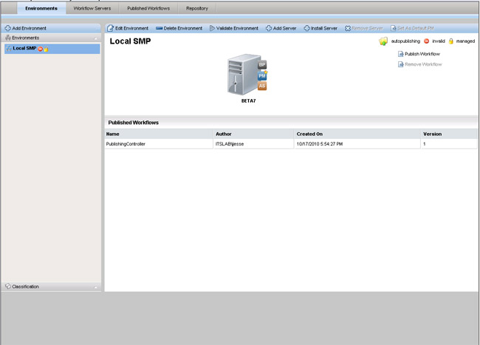Click the Edit Environment label
The width and height of the screenshot is (480, 345).
click(x=131, y=28)
